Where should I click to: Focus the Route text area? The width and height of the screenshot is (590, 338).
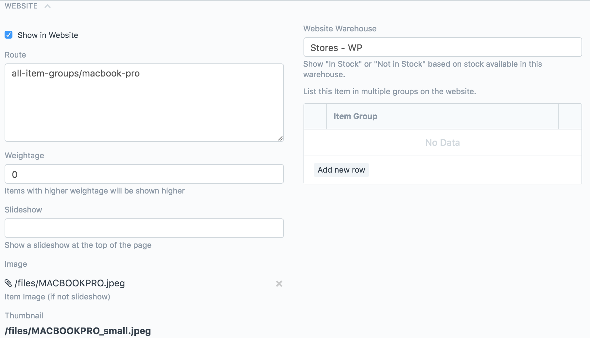point(144,102)
